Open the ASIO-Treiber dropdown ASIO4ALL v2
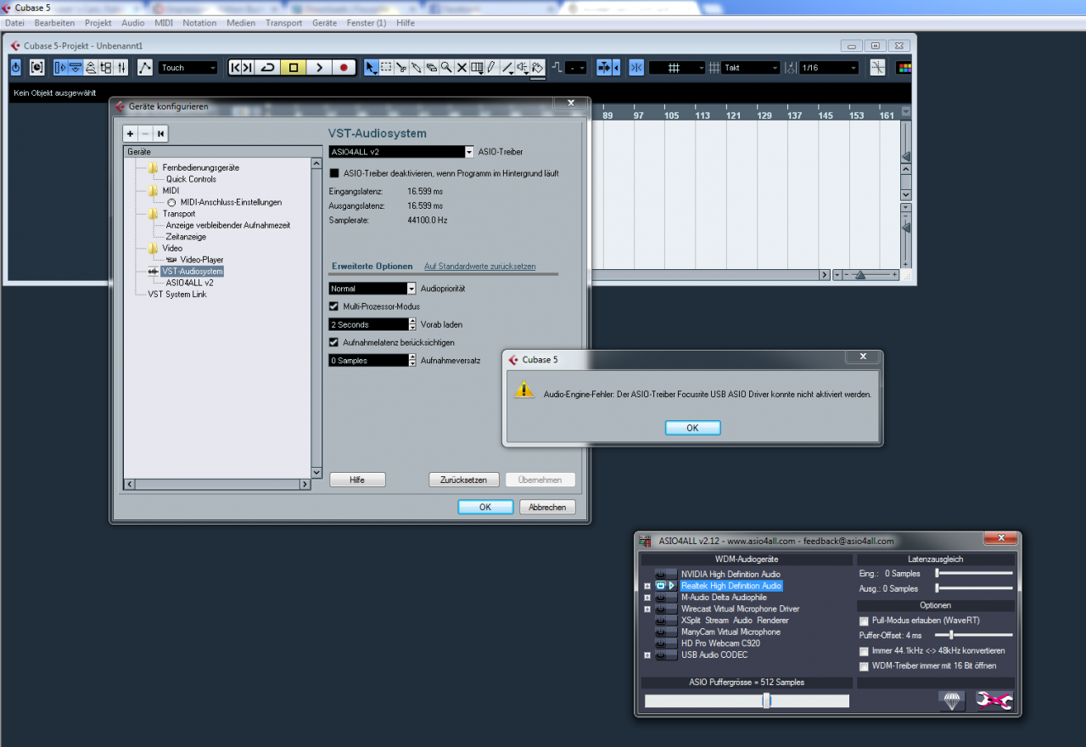Viewport: 1086px width, 747px height. (x=401, y=152)
